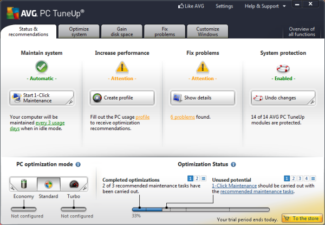Click the 'System protection' heading
The width and height of the screenshot is (325, 225).
pyautogui.click(x=283, y=53)
